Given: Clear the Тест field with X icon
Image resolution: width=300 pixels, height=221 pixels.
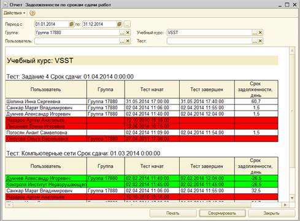Looking at the screenshot, I should pyautogui.click(x=260, y=41).
